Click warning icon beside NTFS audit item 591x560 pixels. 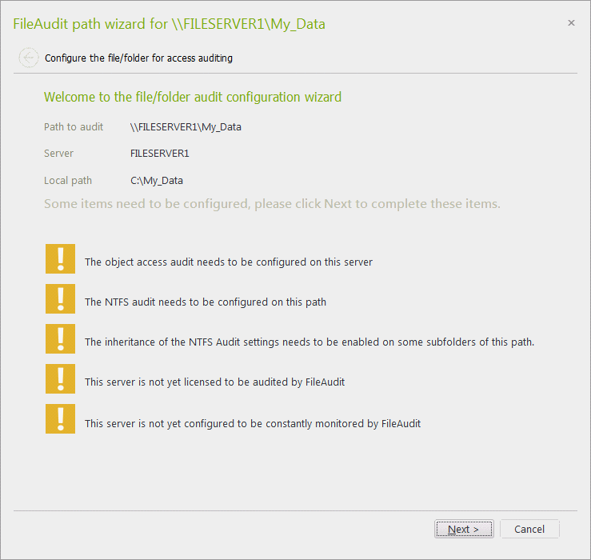click(61, 299)
